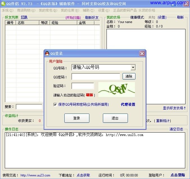Click the 搜索 search field
This screenshot has width=190, height=179.
pyautogui.click(x=29, y=107)
